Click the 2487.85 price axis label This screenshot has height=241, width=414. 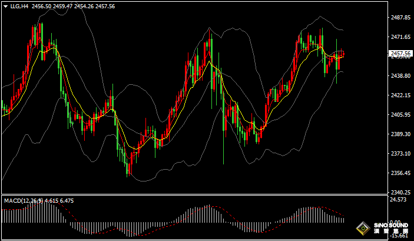tap(400, 18)
